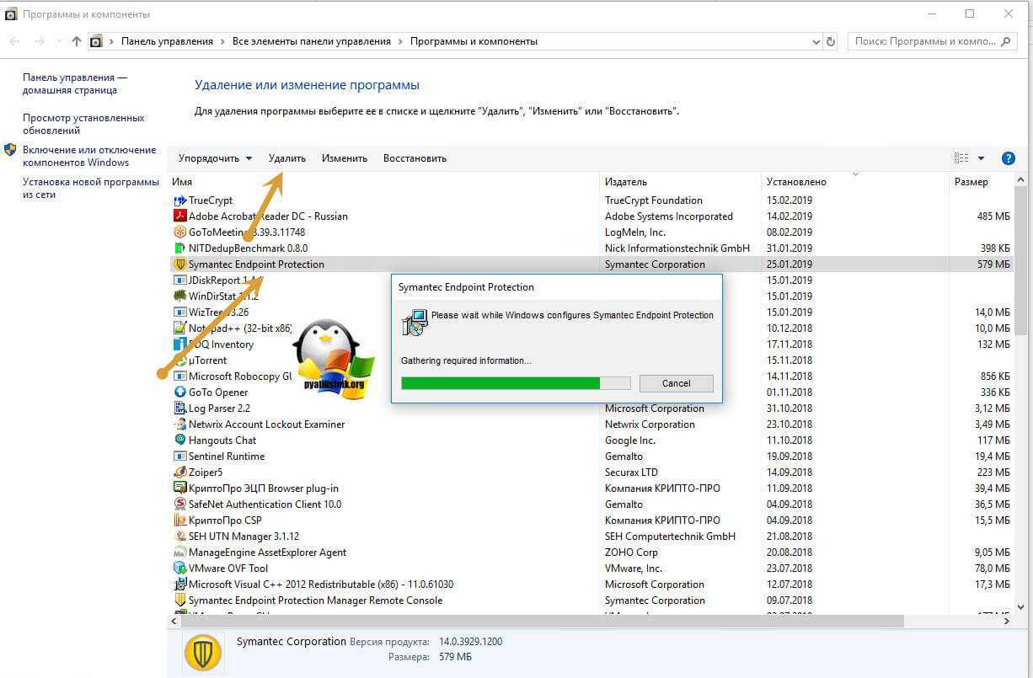Open the Упорядочить dropdown menu
Screen dimensions: 1033x678
pyautogui.click(x=215, y=158)
